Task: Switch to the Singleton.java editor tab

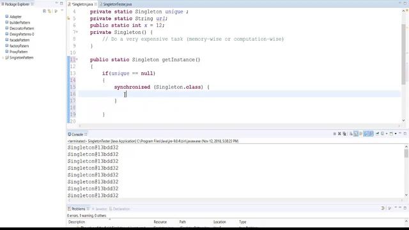Action: (82, 4)
